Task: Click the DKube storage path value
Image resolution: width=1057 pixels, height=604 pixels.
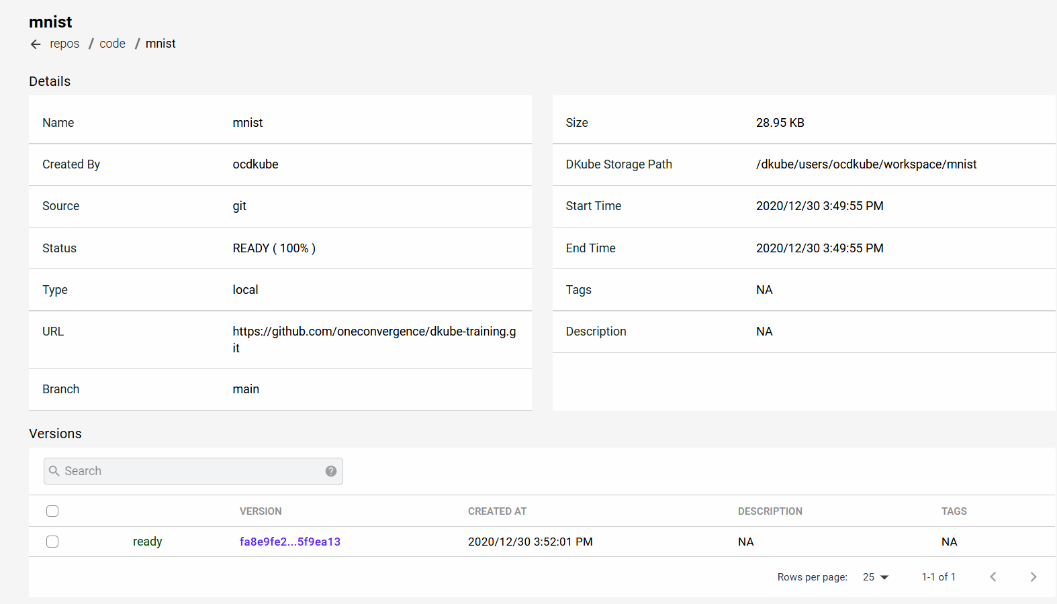Action: (x=866, y=164)
